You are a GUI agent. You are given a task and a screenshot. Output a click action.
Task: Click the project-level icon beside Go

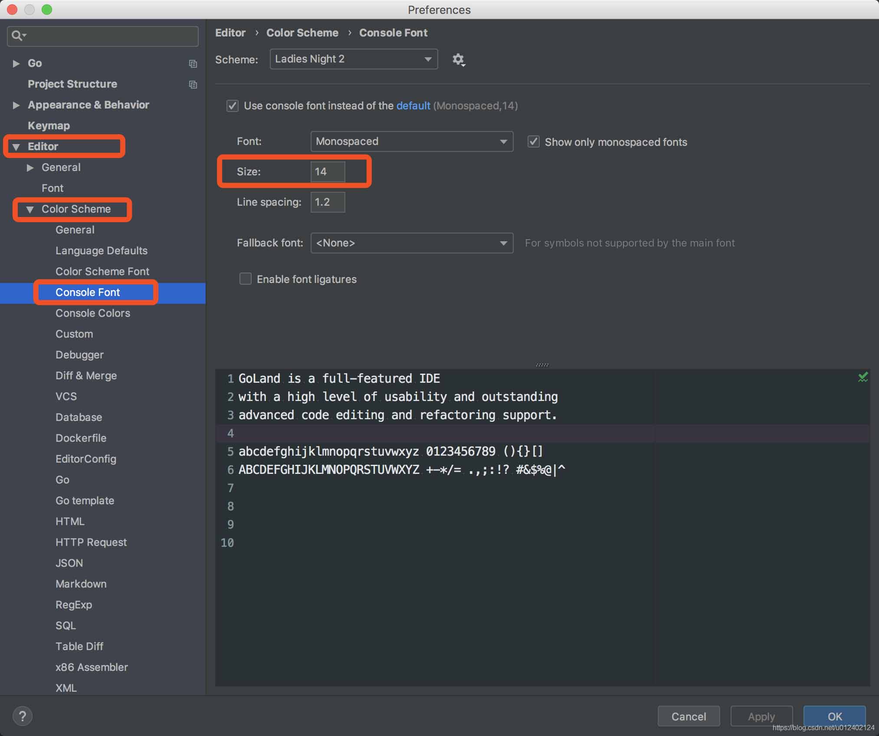(x=193, y=64)
